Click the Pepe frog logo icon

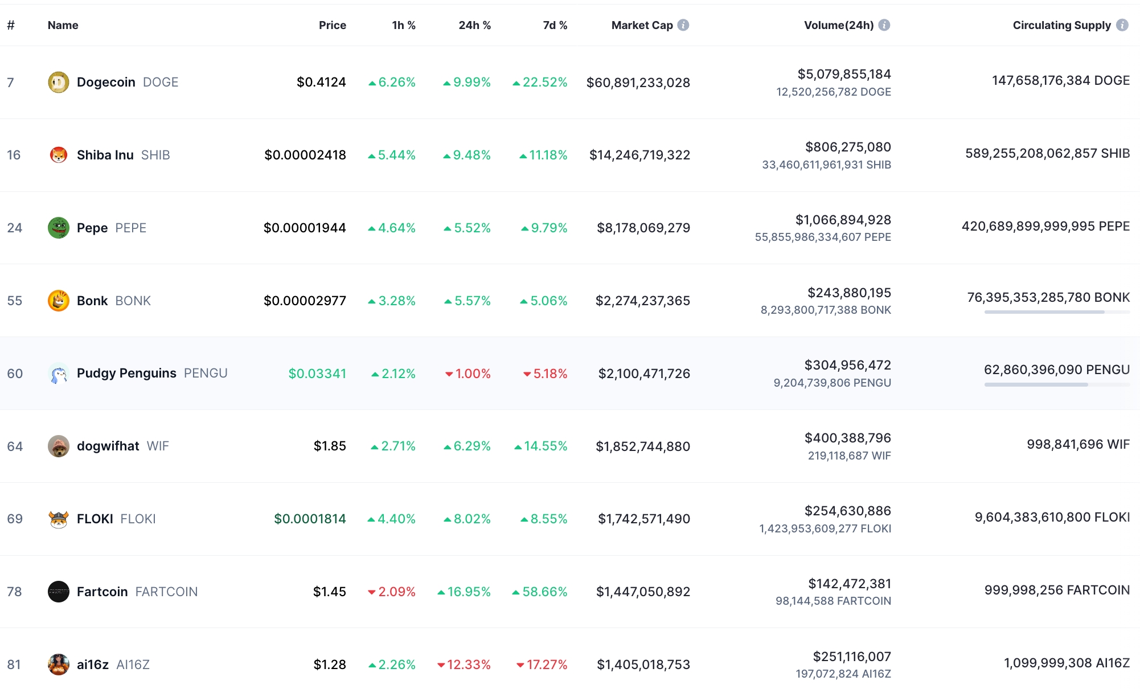59,228
